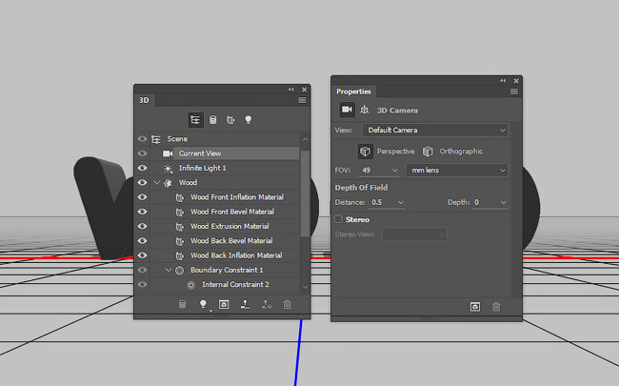Select the Properties panel tab

point(353,91)
